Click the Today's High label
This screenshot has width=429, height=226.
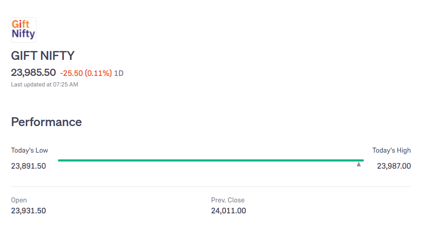click(391, 151)
